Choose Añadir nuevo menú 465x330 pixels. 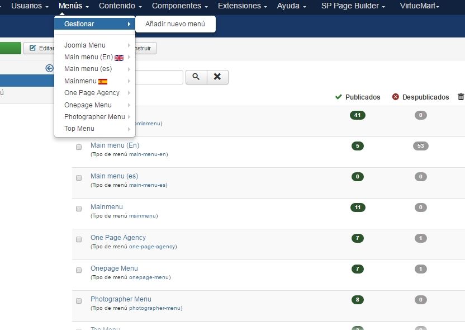pyautogui.click(x=175, y=23)
